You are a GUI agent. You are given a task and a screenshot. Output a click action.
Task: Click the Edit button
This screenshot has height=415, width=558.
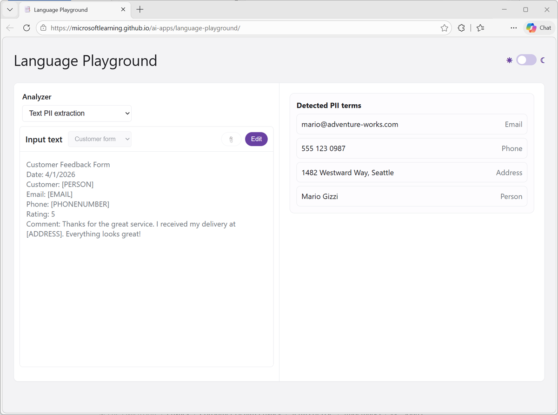tap(256, 139)
